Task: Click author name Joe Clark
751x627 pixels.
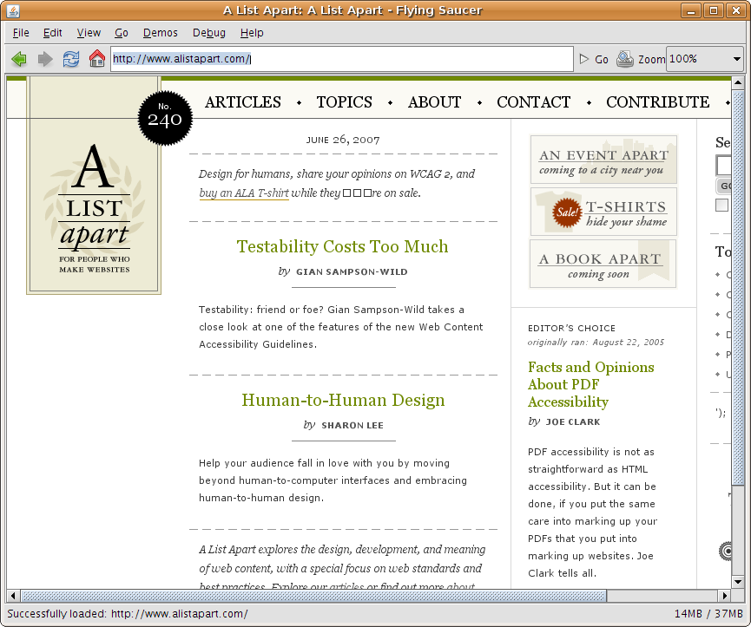Action: [573, 421]
